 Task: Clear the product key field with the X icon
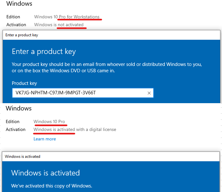tap(149, 93)
